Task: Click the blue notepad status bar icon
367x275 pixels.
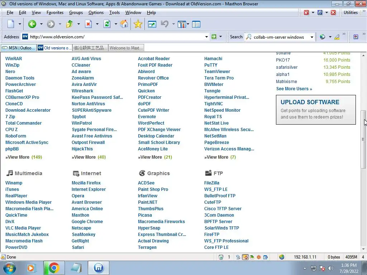Action: click(266, 257)
